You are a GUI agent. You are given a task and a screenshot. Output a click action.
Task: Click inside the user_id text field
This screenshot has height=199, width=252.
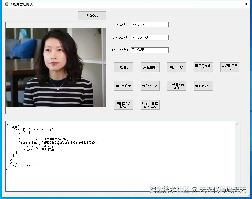[x=149, y=24]
